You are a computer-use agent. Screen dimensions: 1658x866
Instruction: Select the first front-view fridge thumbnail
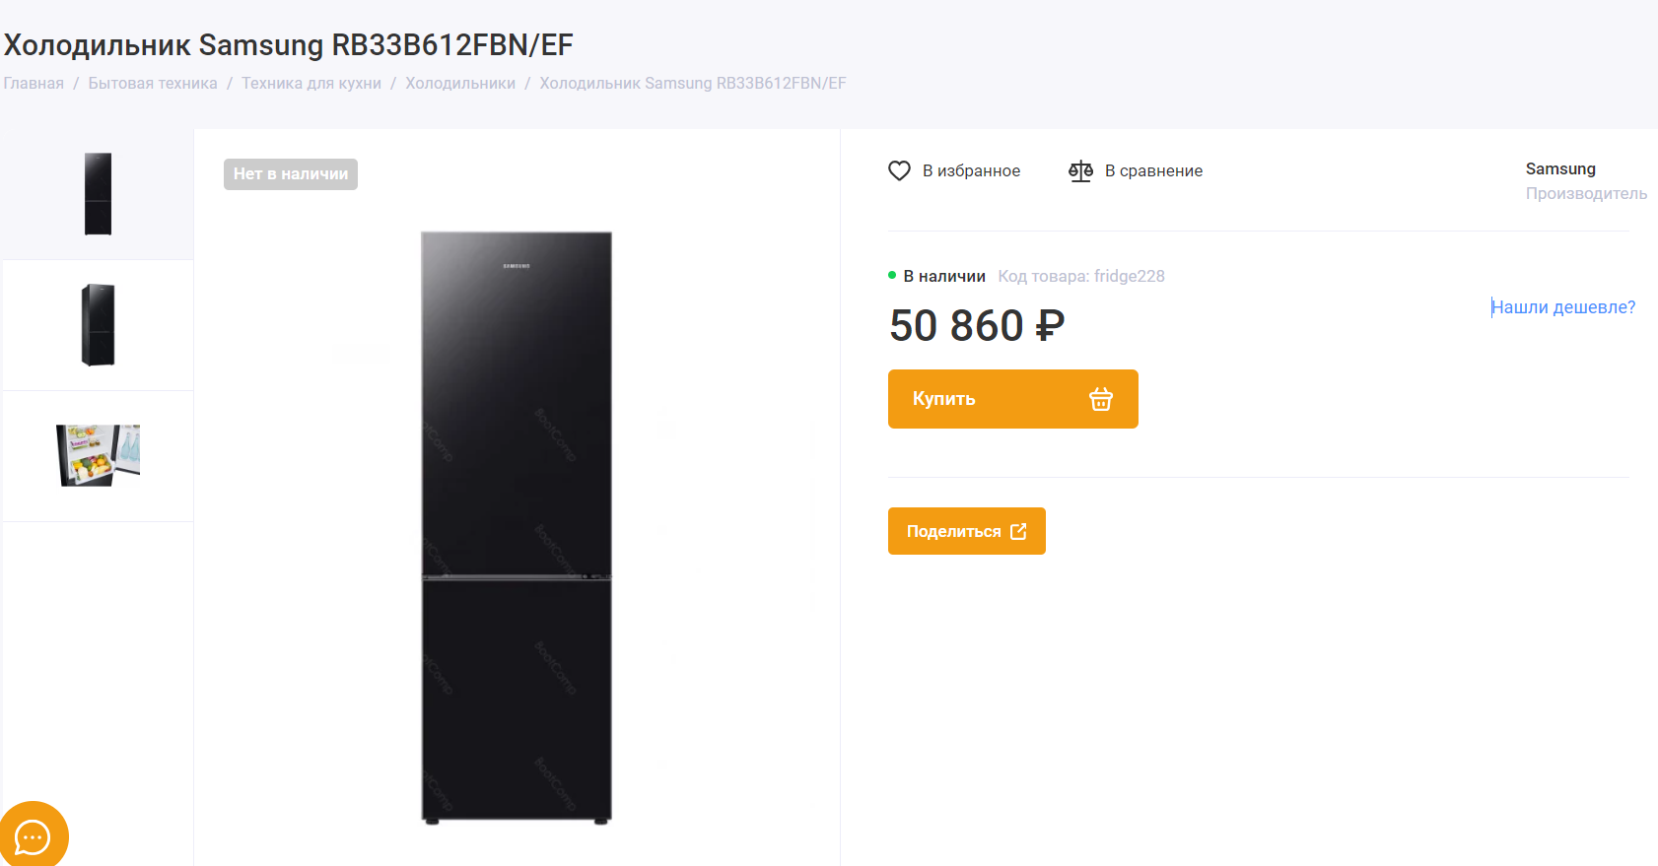pos(98,194)
